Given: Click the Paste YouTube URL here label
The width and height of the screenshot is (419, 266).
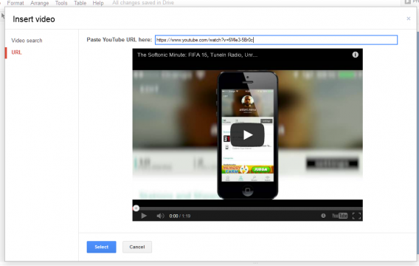Looking at the screenshot, I should 120,40.
